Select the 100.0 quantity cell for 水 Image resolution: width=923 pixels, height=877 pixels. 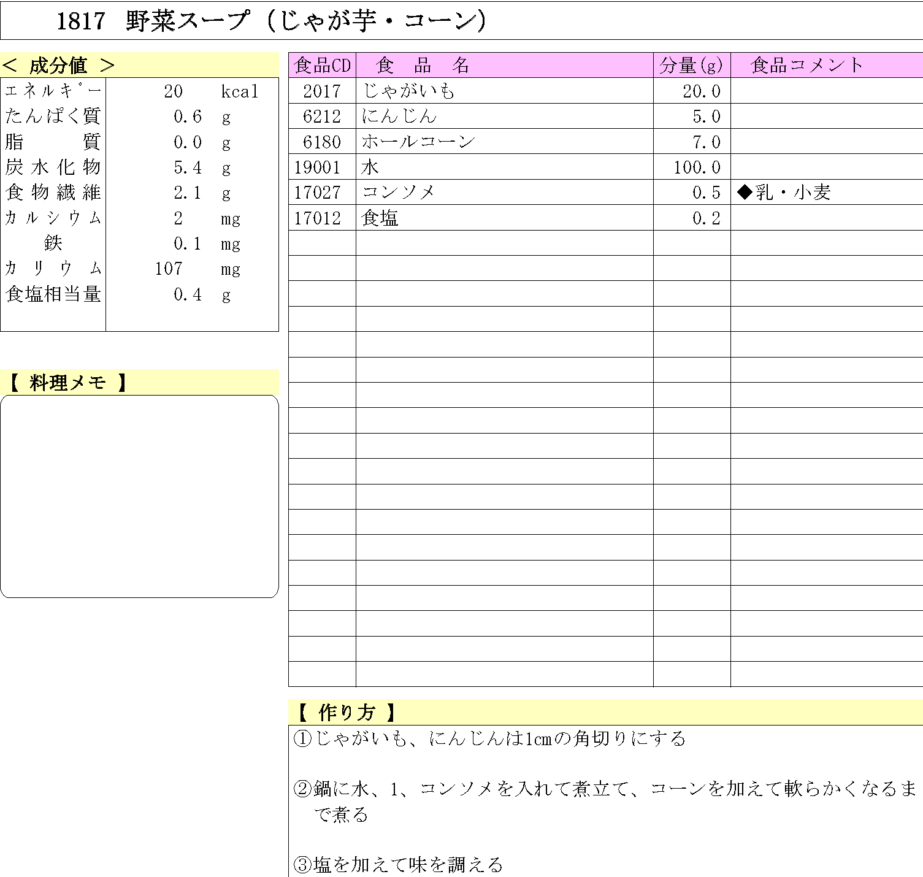point(697,167)
